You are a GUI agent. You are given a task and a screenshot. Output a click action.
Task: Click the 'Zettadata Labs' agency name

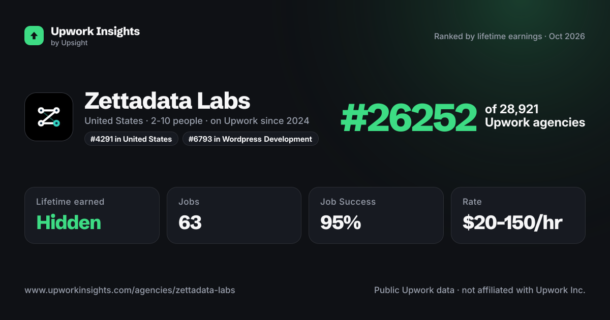(x=167, y=101)
